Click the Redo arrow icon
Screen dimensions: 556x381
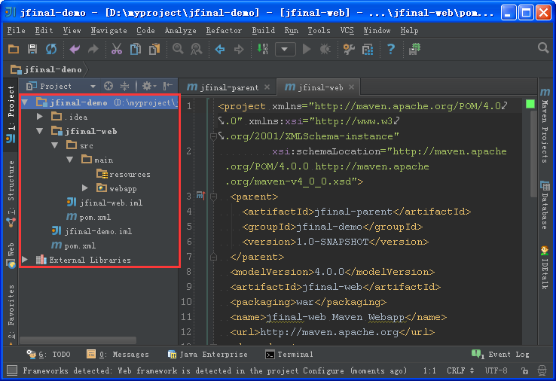pos(93,49)
